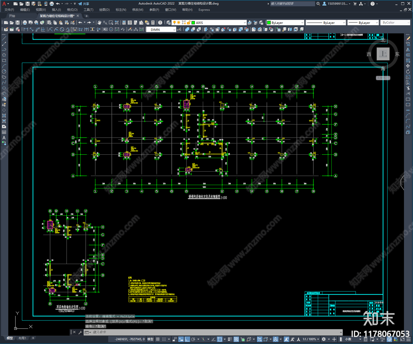Image resolution: width=413 pixels, height=344 pixels.
Task: Switch to the 开始 tab
Action: [12, 16]
